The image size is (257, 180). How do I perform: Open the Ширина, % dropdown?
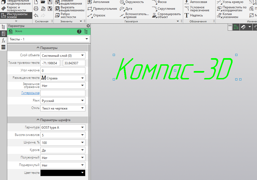(63, 143)
